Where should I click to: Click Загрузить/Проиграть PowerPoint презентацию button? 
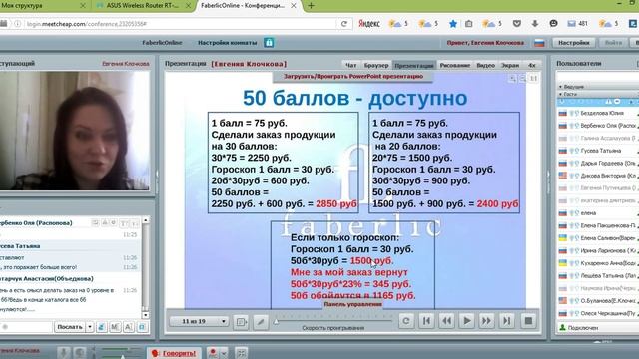pyautogui.click(x=352, y=76)
